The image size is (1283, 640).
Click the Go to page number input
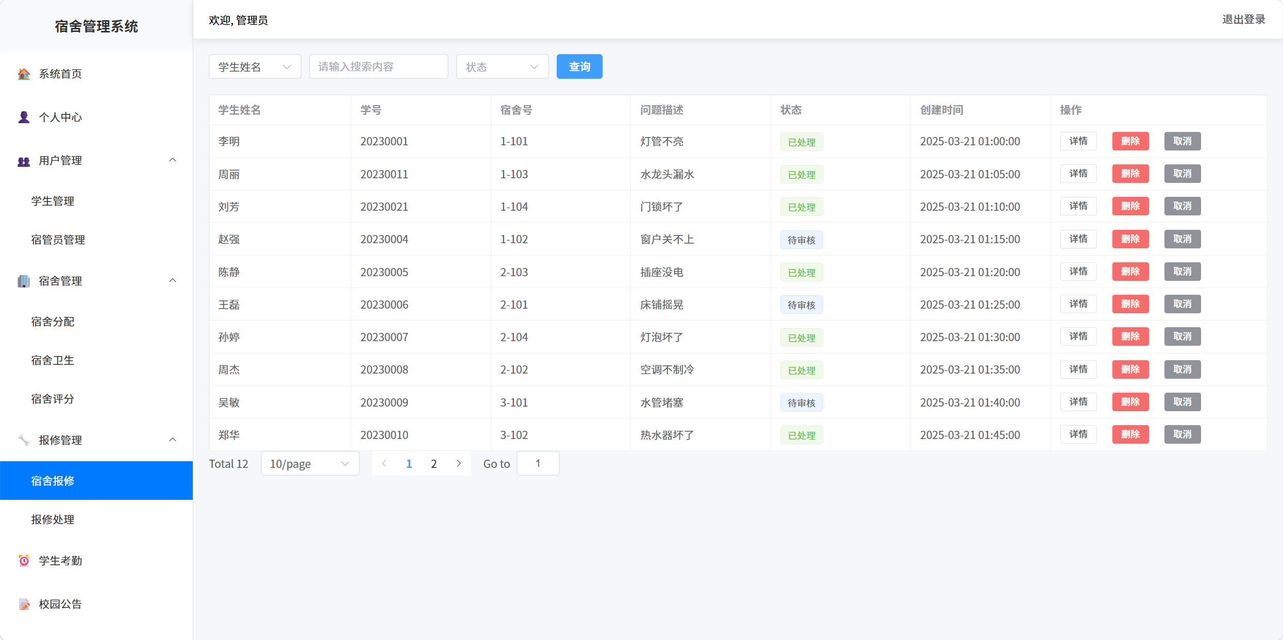pyautogui.click(x=538, y=463)
